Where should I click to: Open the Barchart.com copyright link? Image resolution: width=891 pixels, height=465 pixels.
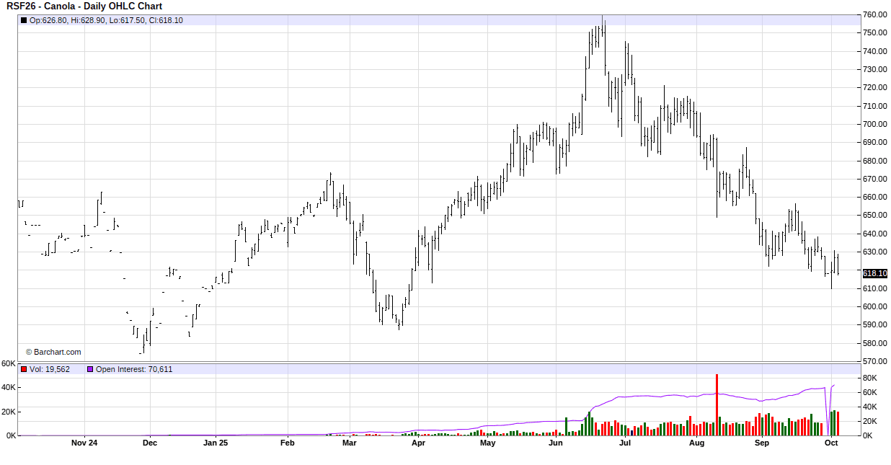(54, 353)
